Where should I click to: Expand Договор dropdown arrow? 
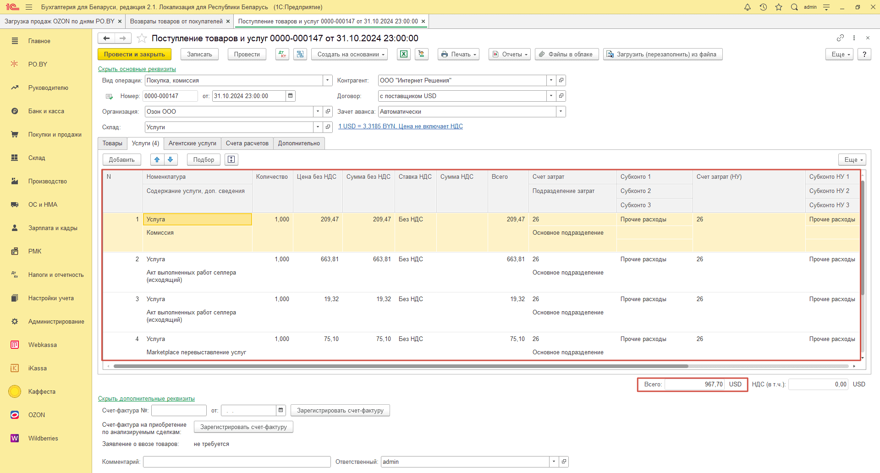coord(551,96)
